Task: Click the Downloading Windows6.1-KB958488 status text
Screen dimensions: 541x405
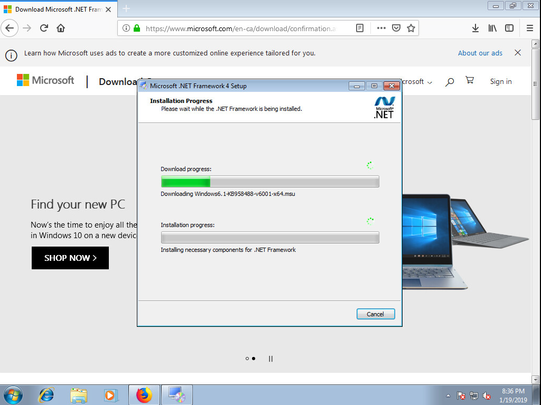Action: (228, 194)
